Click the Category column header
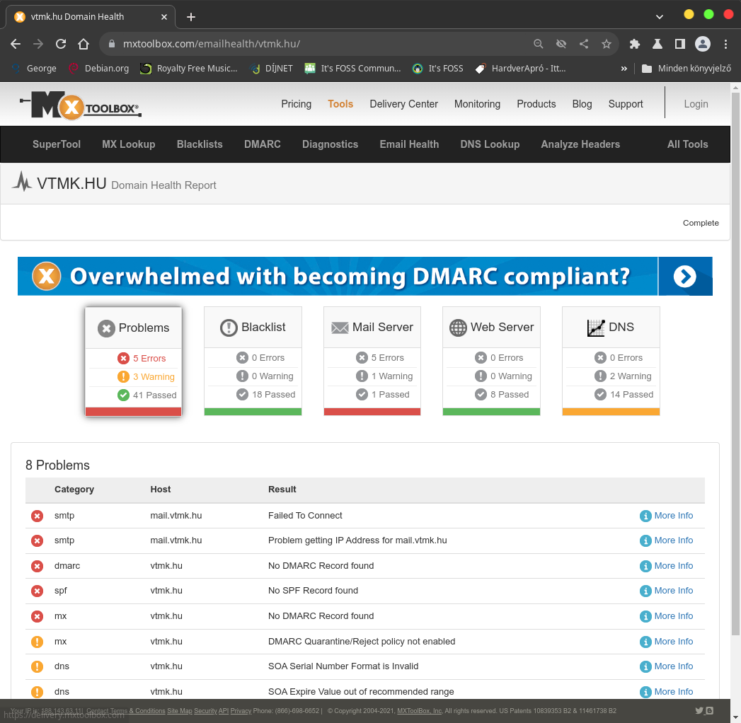The width and height of the screenshot is (741, 723). coord(74,490)
